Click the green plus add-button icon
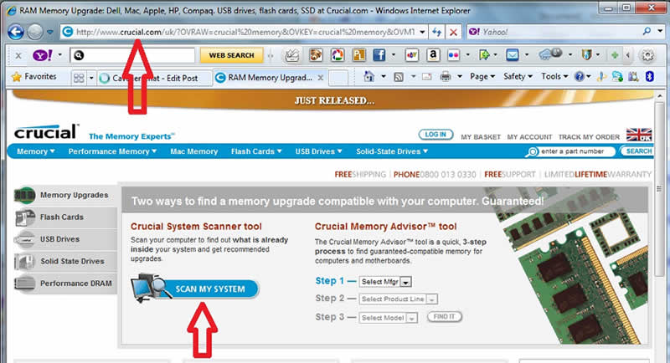 615,55
